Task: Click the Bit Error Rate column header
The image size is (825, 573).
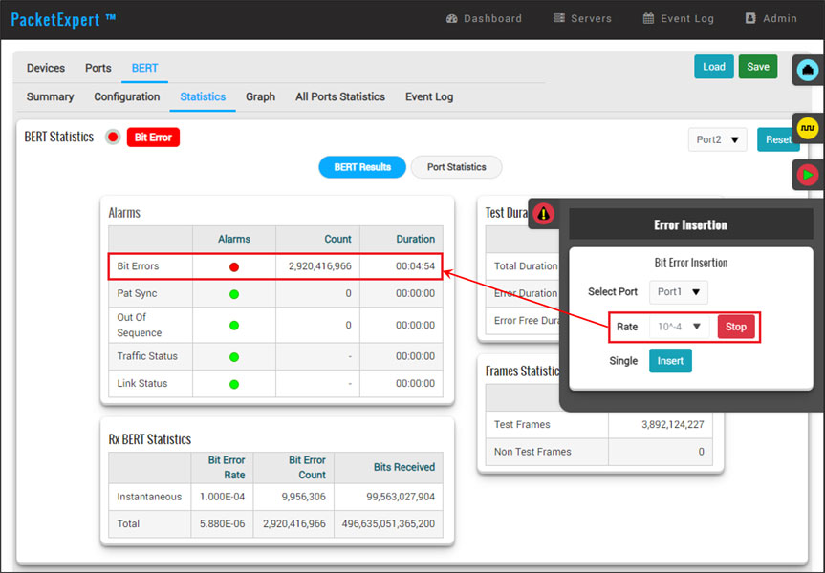Action: 227,467
